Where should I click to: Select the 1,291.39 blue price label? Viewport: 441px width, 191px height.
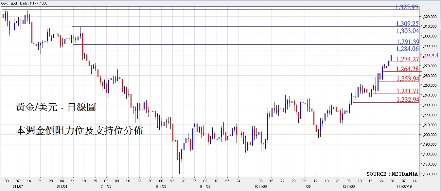click(x=407, y=42)
